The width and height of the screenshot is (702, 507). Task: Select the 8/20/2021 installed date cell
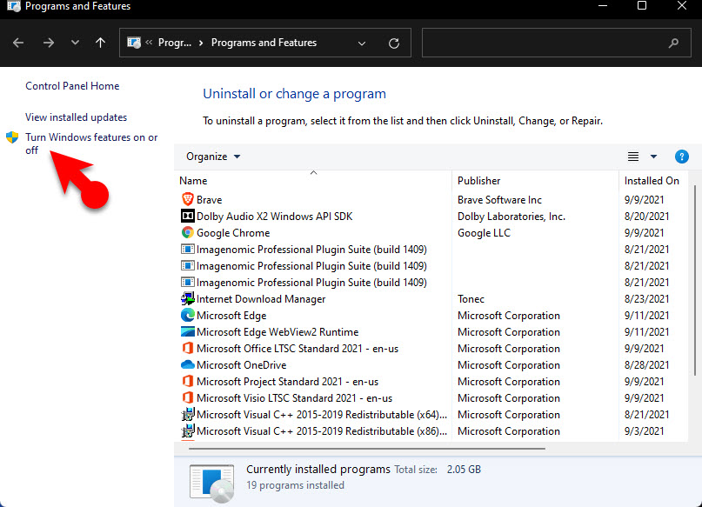[646, 217]
